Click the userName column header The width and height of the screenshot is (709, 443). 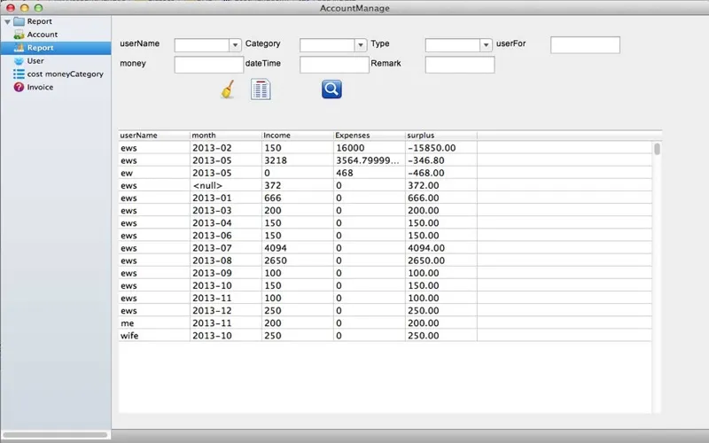pyautogui.click(x=154, y=136)
